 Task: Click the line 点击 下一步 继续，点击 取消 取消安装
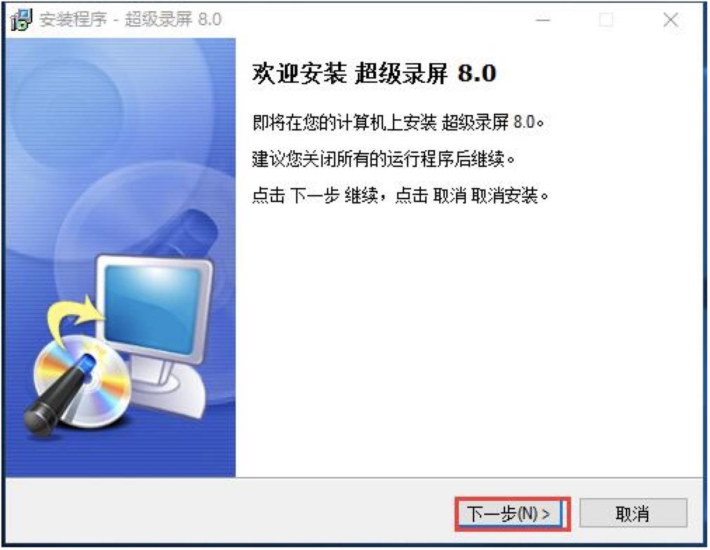(401, 196)
